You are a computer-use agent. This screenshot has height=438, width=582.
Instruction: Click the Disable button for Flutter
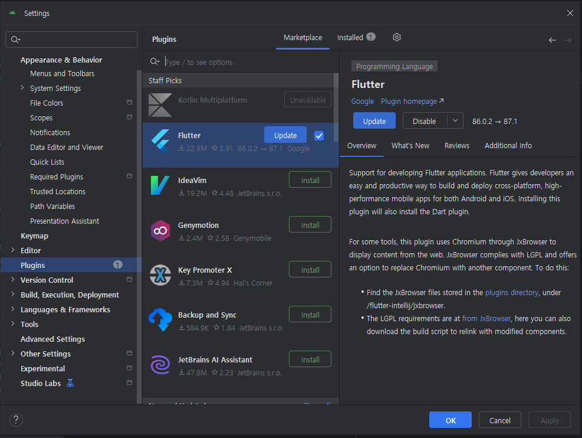(x=425, y=121)
